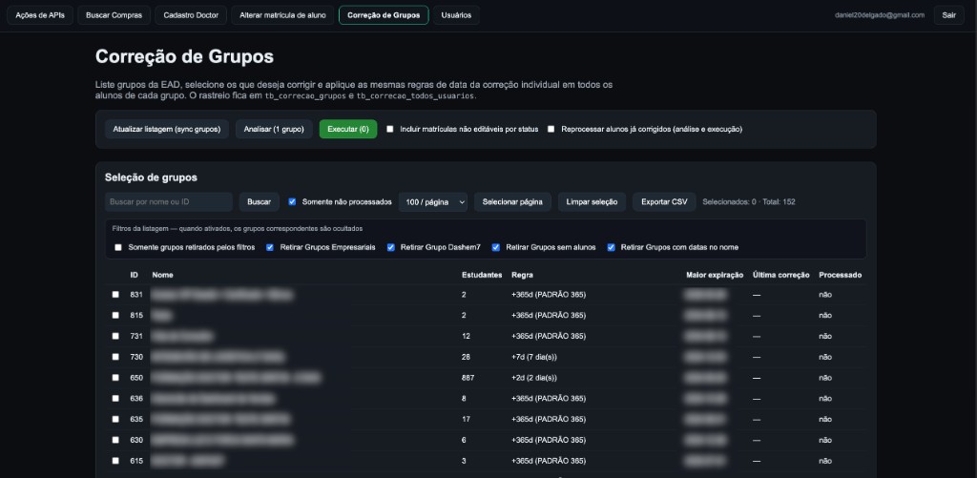The width and height of the screenshot is (977, 478).
Task: Click the green Executar (0) button
Action: [x=348, y=129]
